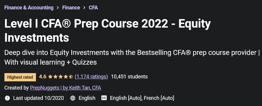Image resolution: width=262 pixels, height=106 pixels.
Task: Click the globe language icon
Action: tap(73, 98)
